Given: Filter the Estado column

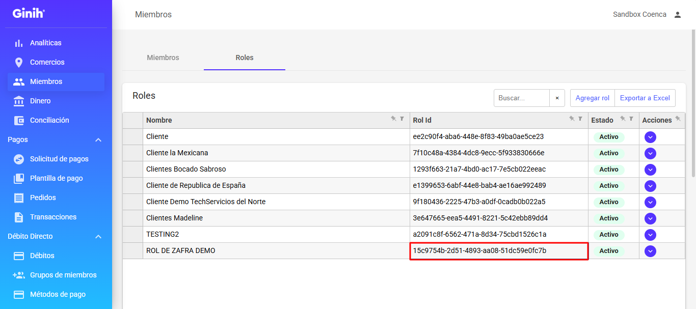Looking at the screenshot, I should [x=631, y=119].
